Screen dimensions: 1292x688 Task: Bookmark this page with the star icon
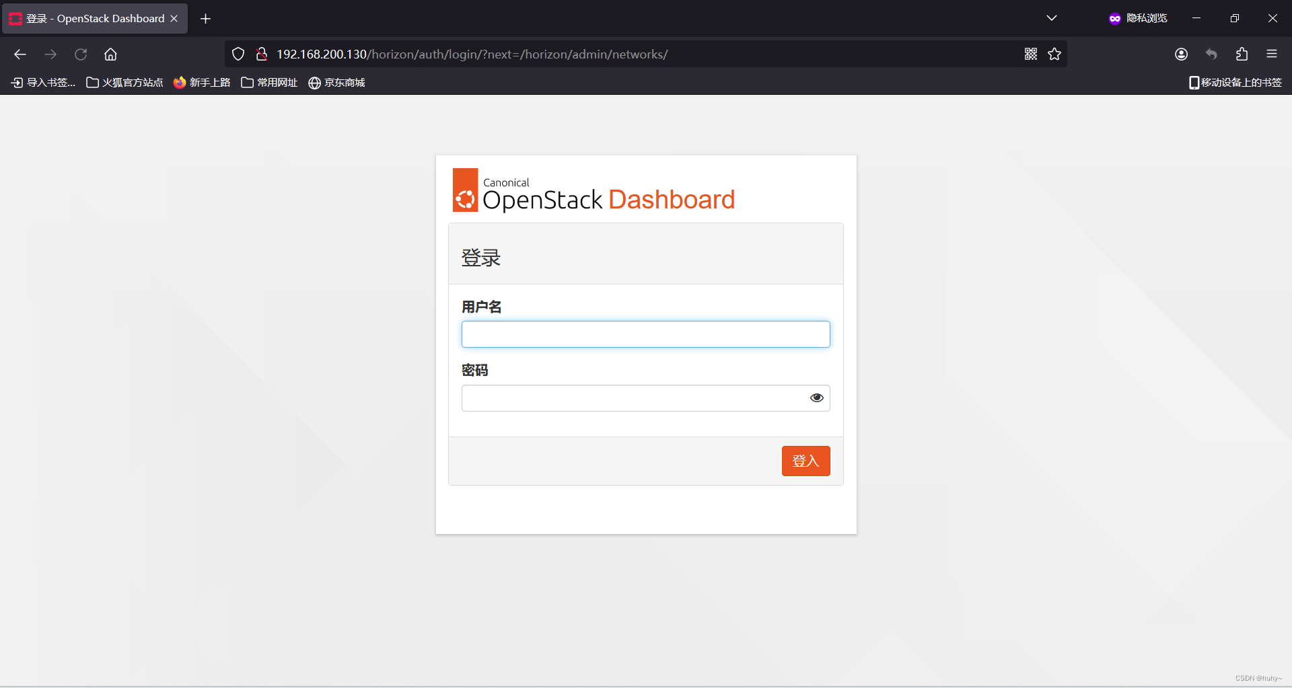[x=1054, y=54]
